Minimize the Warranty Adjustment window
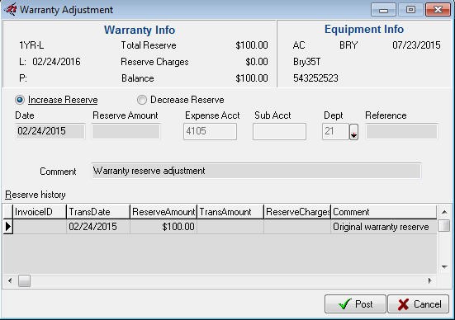Image resolution: width=455 pixels, height=320 pixels. click(x=383, y=10)
